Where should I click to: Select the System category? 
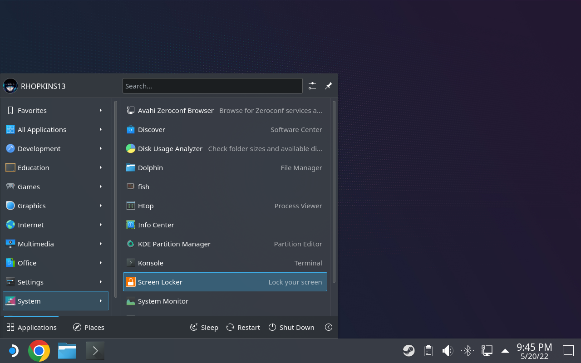(56, 301)
